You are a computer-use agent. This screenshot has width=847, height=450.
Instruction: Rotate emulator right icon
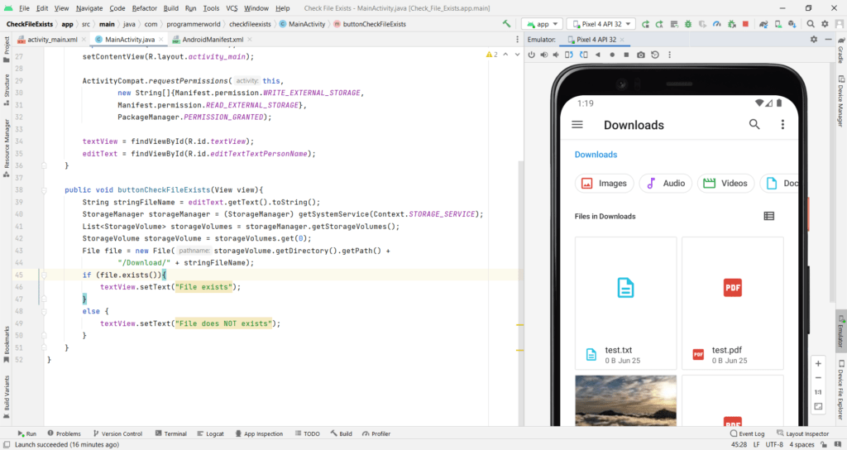click(583, 55)
